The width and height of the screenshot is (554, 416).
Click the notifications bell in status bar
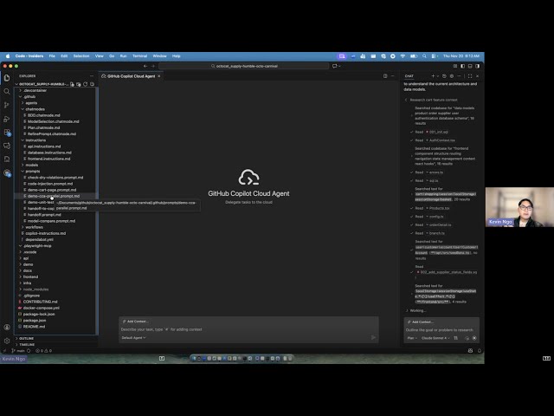480,350
